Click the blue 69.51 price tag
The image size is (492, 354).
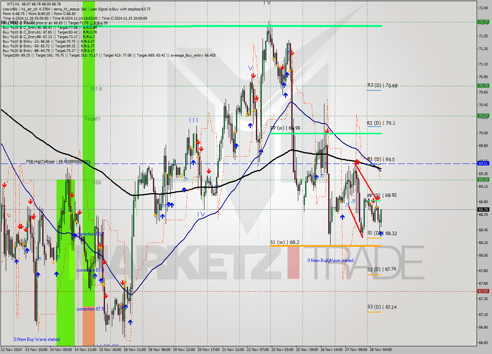tap(483, 163)
